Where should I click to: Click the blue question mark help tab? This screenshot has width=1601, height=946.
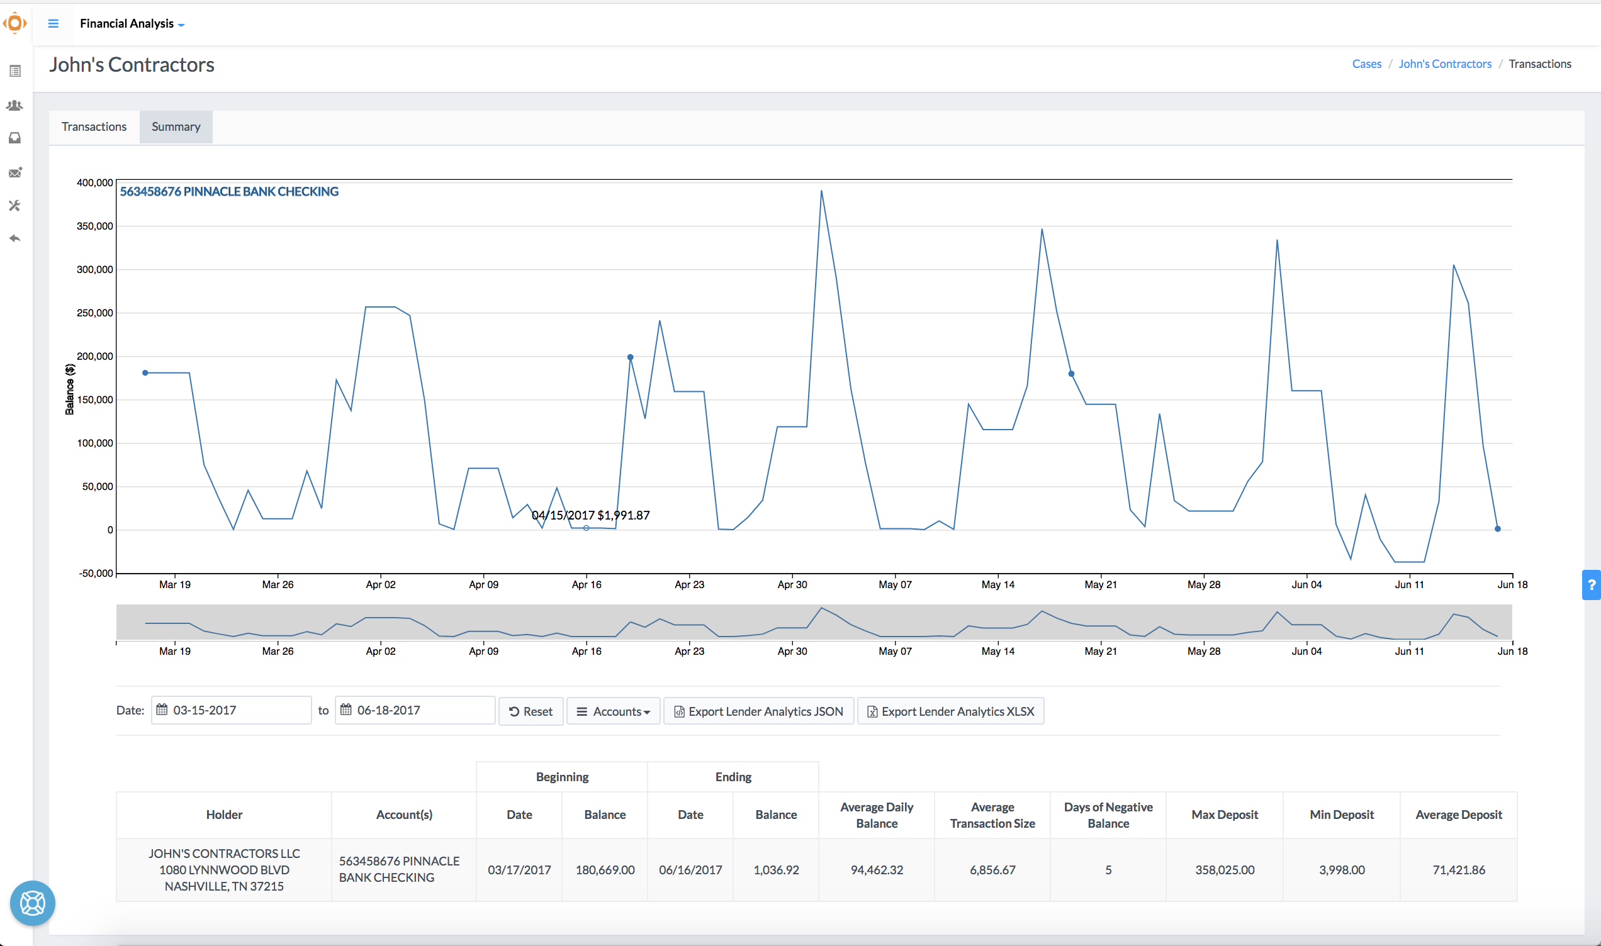1592,584
